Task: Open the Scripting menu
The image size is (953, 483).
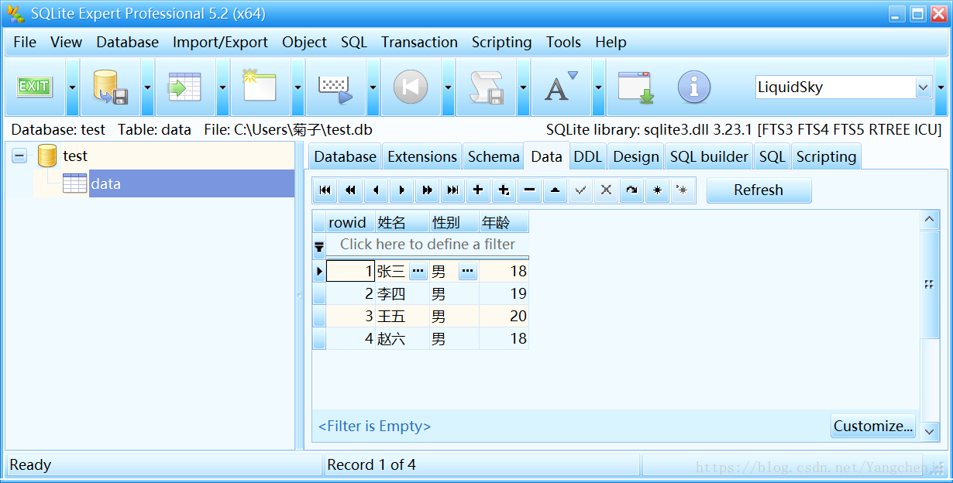Action: point(502,42)
